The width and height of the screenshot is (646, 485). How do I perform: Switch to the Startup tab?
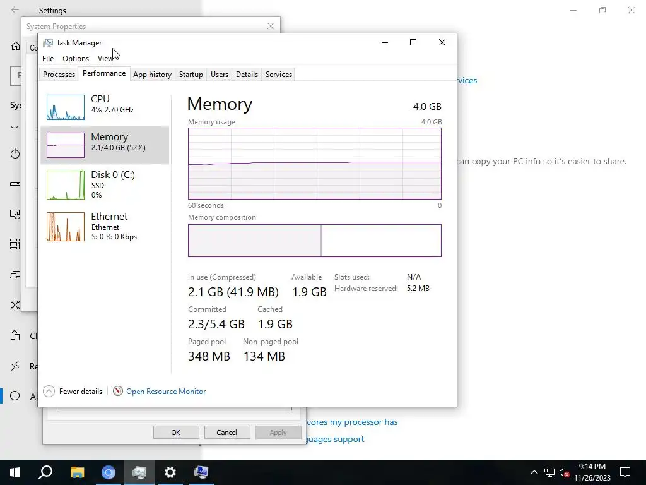[191, 75]
